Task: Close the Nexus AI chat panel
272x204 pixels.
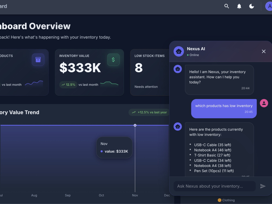Action: [264, 51]
